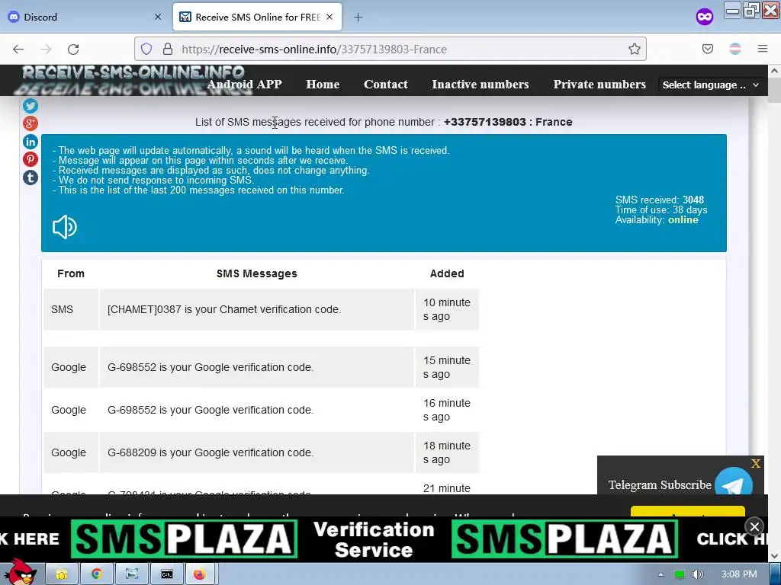Image resolution: width=781 pixels, height=585 pixels.
Task: Click the Availability online status
Action: click(657, 220)
